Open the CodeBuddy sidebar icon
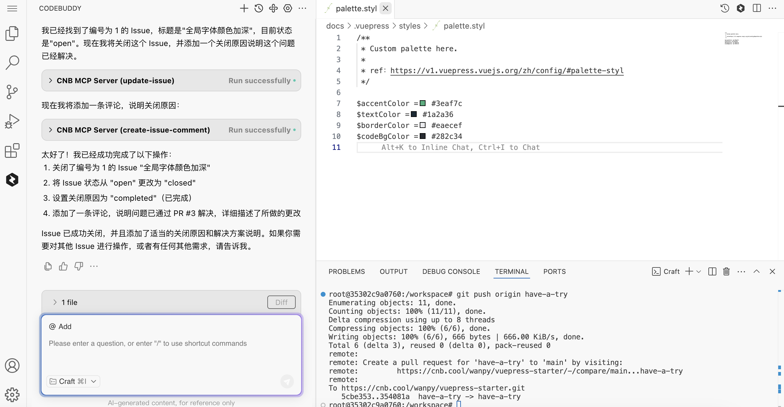784x407 pixels. [x=12, y=180]
